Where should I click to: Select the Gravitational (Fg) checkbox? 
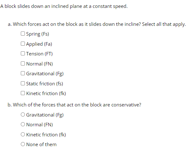tap(23, 73)
